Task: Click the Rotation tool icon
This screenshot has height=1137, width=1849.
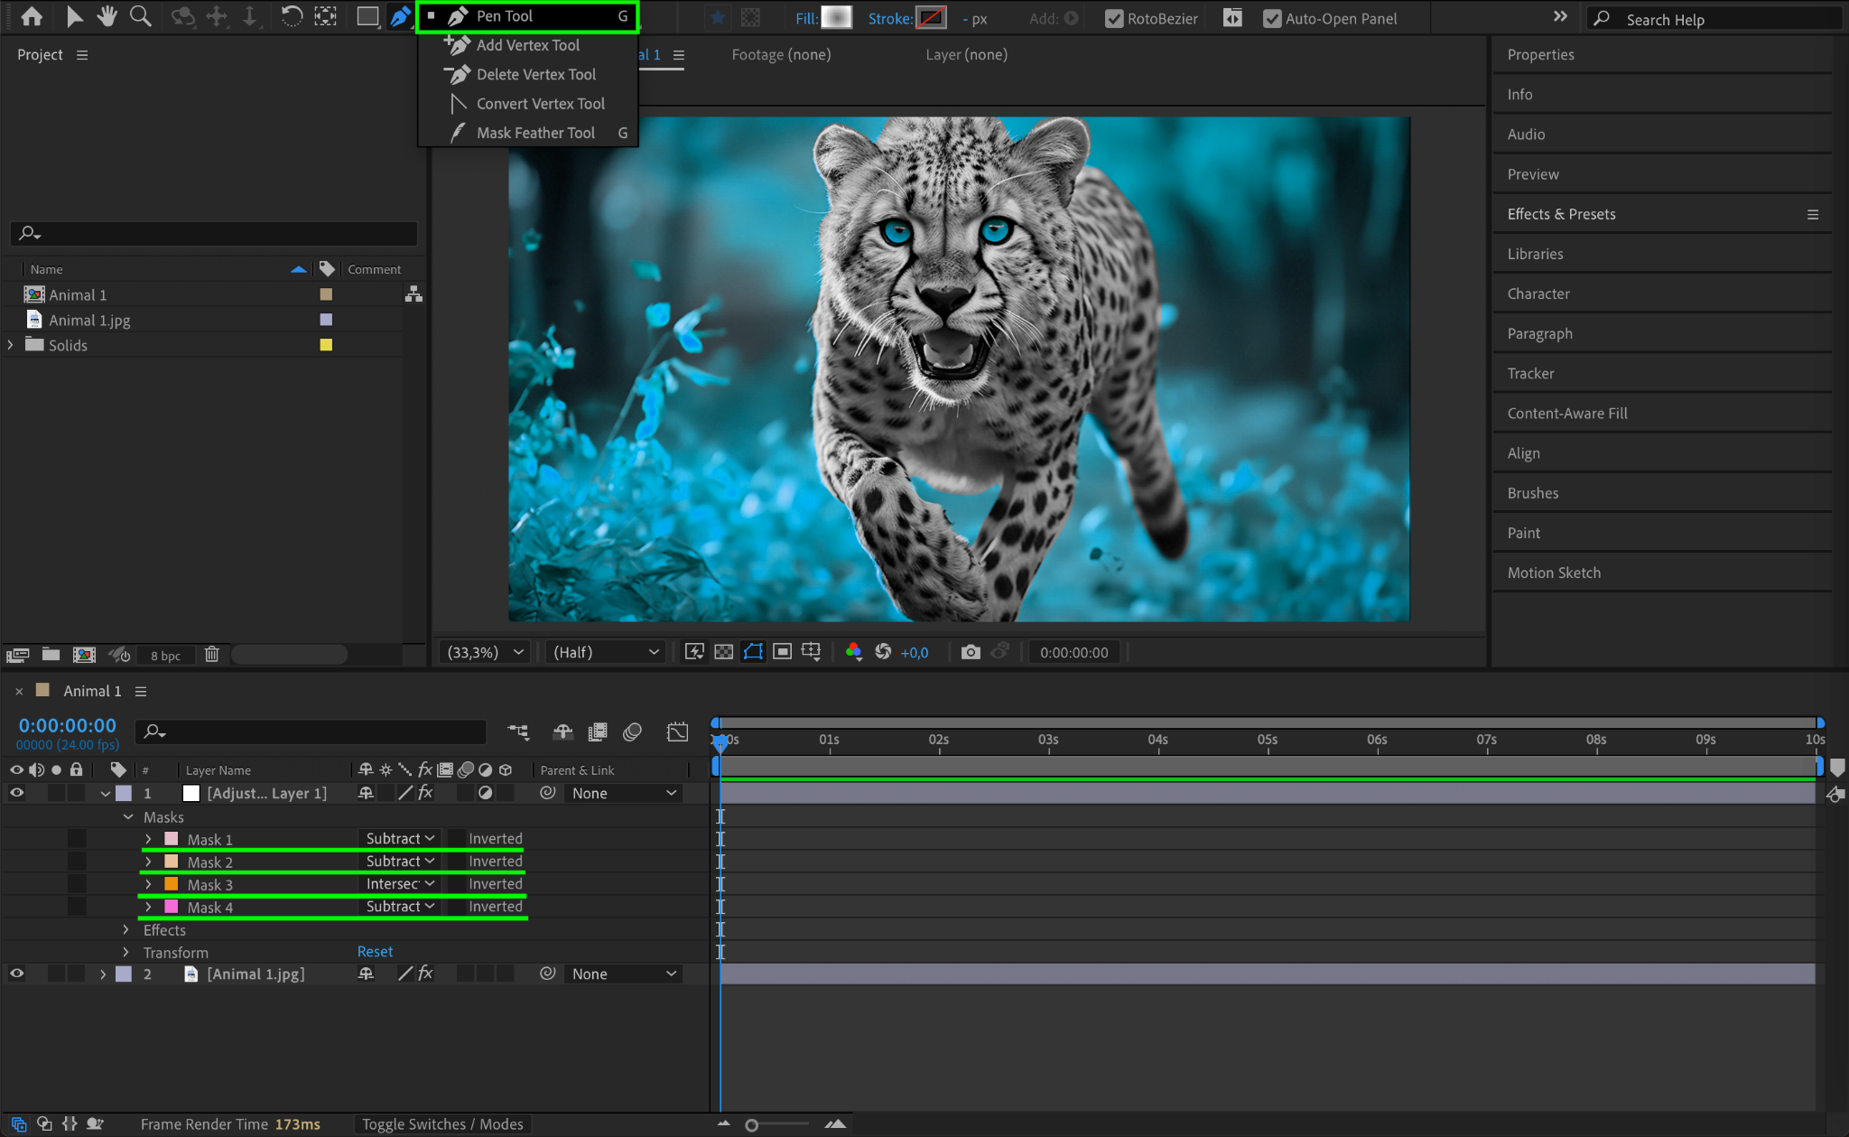Action: click(x=291, y=16)
